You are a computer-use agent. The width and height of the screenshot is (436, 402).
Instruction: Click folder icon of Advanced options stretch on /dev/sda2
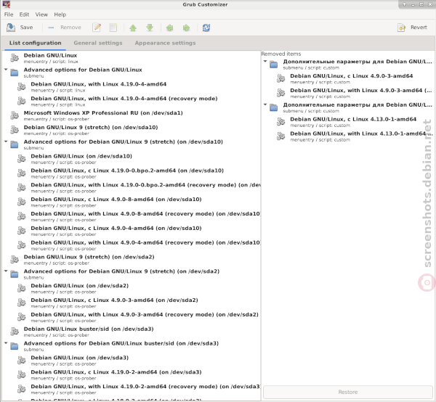(15, 274)
